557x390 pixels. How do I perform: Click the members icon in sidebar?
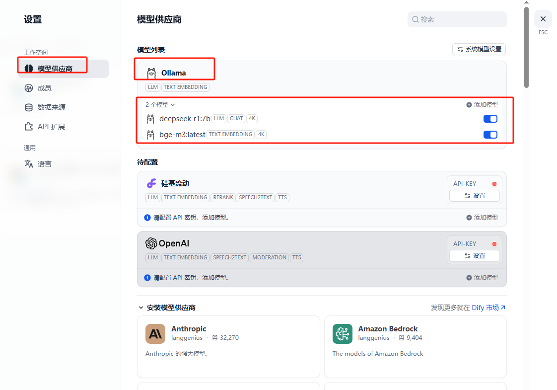pos(29,88)
